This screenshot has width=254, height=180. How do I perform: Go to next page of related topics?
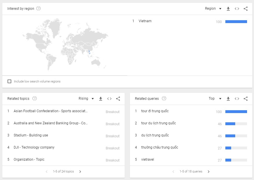80,172
